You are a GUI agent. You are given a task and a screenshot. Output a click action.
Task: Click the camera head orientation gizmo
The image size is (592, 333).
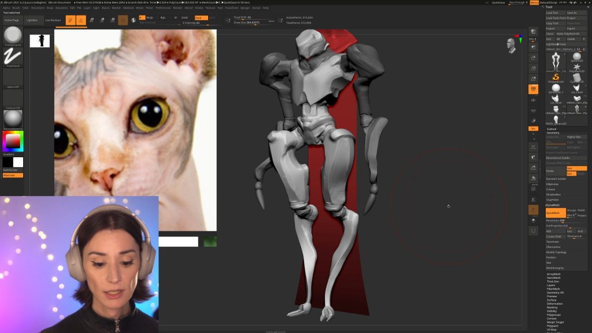512,45
